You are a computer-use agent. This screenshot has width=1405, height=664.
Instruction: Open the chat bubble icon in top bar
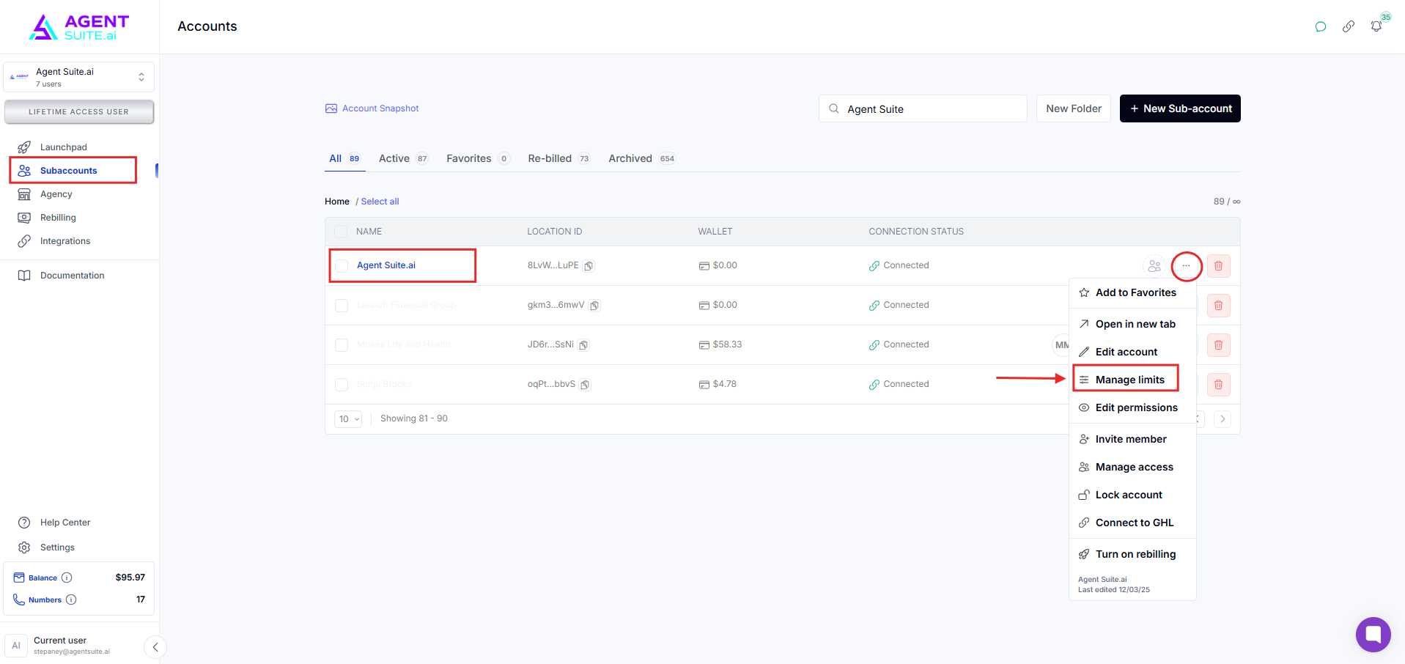pos(1321,27)
